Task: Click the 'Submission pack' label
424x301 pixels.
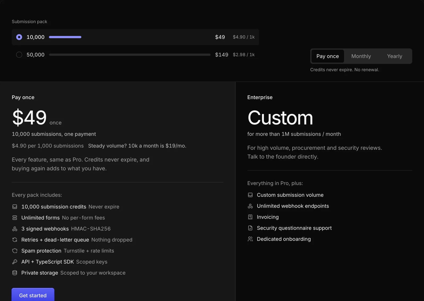Action: pos(29,22)
